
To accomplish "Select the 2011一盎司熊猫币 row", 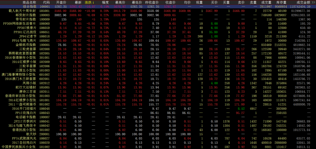I will (158, 104).
